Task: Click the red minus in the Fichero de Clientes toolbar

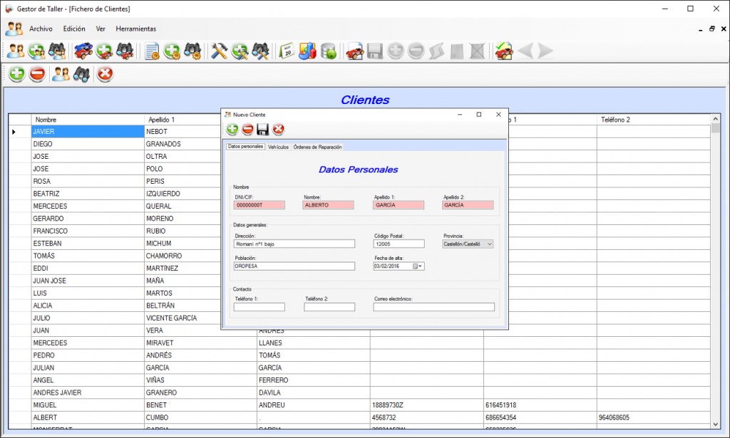Action: pos(37,74)
